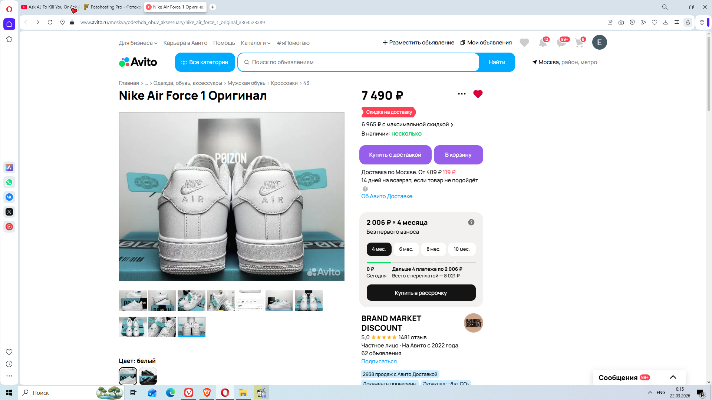Image resolution: width=712 pixels, height=400 pixels.
Task: Select the 6 мес. installment option
Action: point(406,249)
